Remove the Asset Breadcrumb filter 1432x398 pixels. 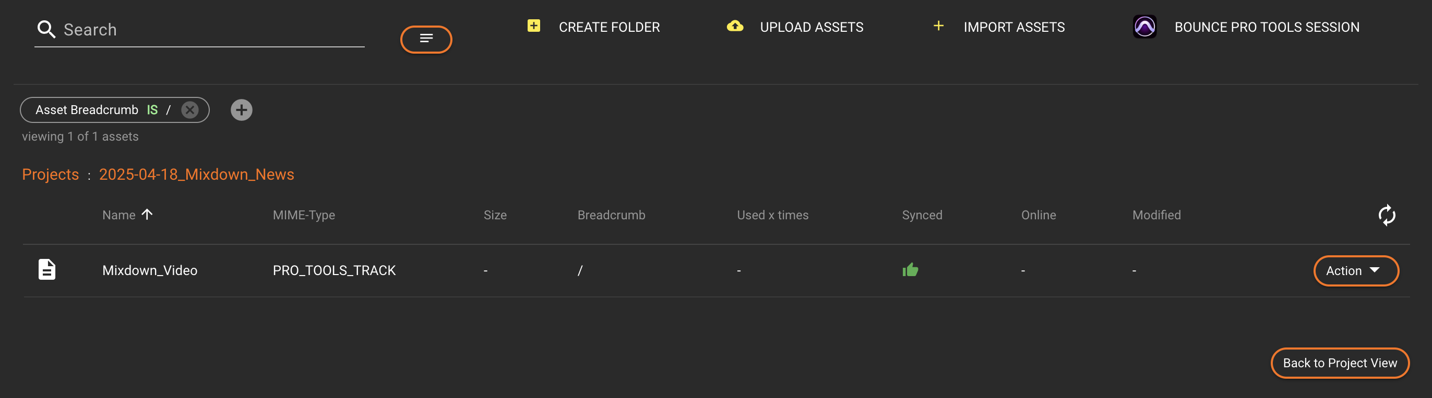pyautogui.click(x=189, y=110)
